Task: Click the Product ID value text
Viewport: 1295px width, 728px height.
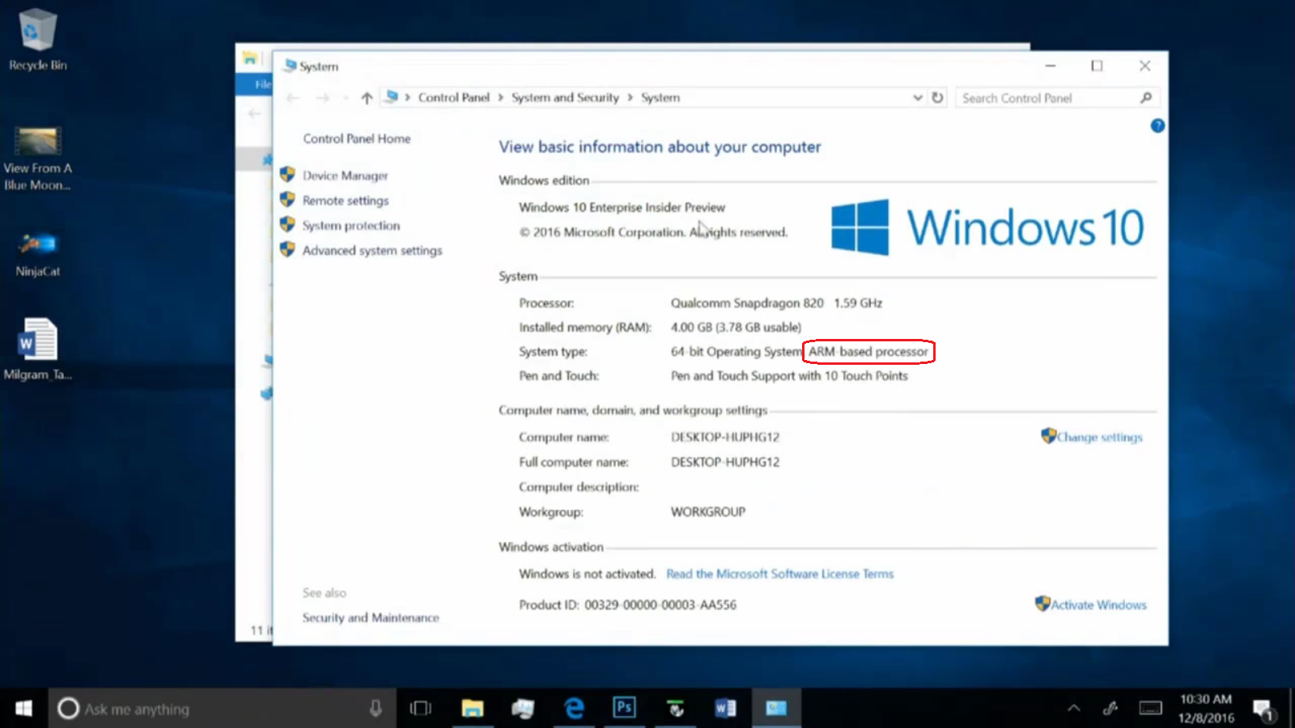Action: 660,604
